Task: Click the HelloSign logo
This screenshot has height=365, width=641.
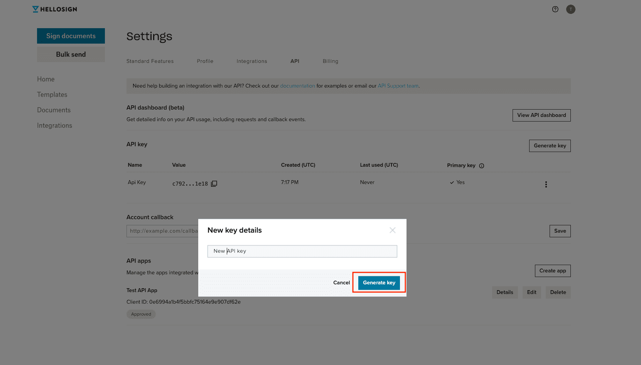Action: pos(54,9)
